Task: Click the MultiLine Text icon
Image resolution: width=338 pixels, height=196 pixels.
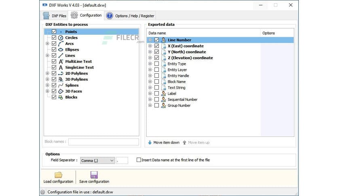Action: pos(61,62)
